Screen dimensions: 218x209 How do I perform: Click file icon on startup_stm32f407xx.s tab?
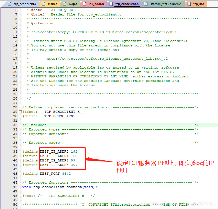click(x=146, y=4)
